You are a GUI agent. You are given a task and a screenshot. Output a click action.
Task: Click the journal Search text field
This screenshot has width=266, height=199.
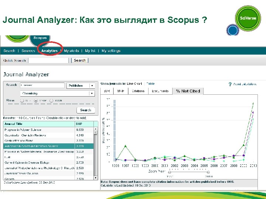(x=42, y=85)
